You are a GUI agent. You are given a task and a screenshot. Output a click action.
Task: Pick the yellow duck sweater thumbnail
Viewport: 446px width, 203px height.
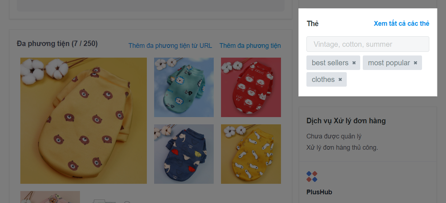pos(251,154)
